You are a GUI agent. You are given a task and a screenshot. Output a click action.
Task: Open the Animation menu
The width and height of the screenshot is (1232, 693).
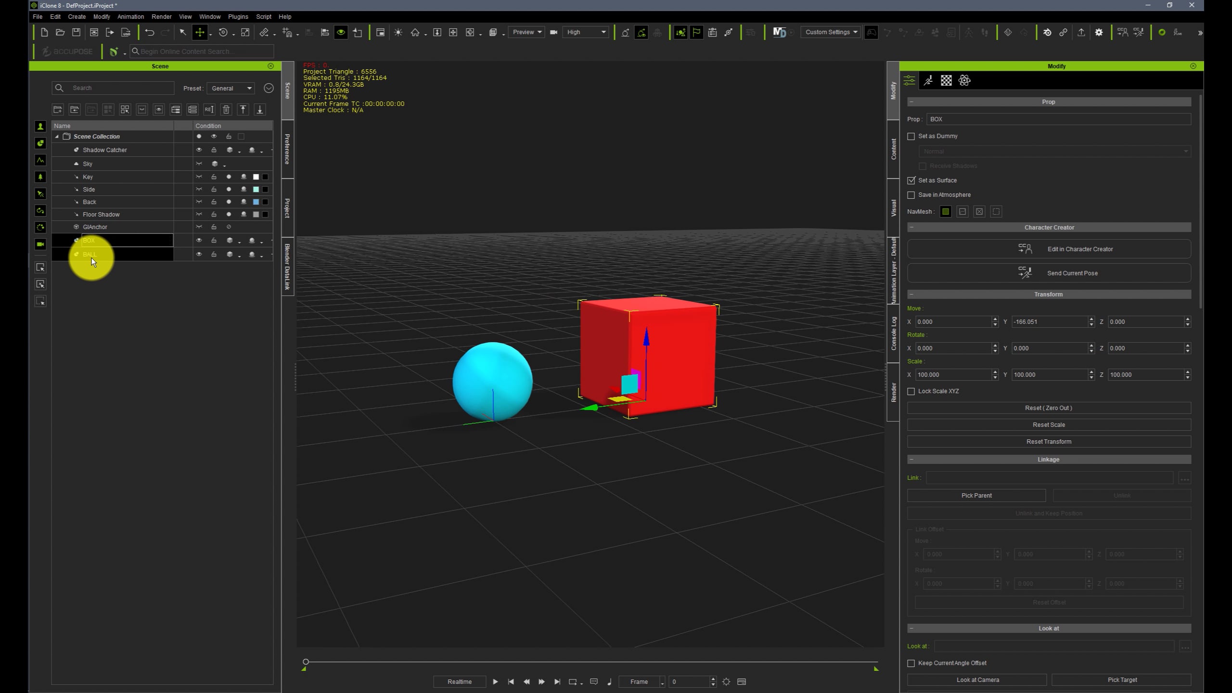click(130, 16)
